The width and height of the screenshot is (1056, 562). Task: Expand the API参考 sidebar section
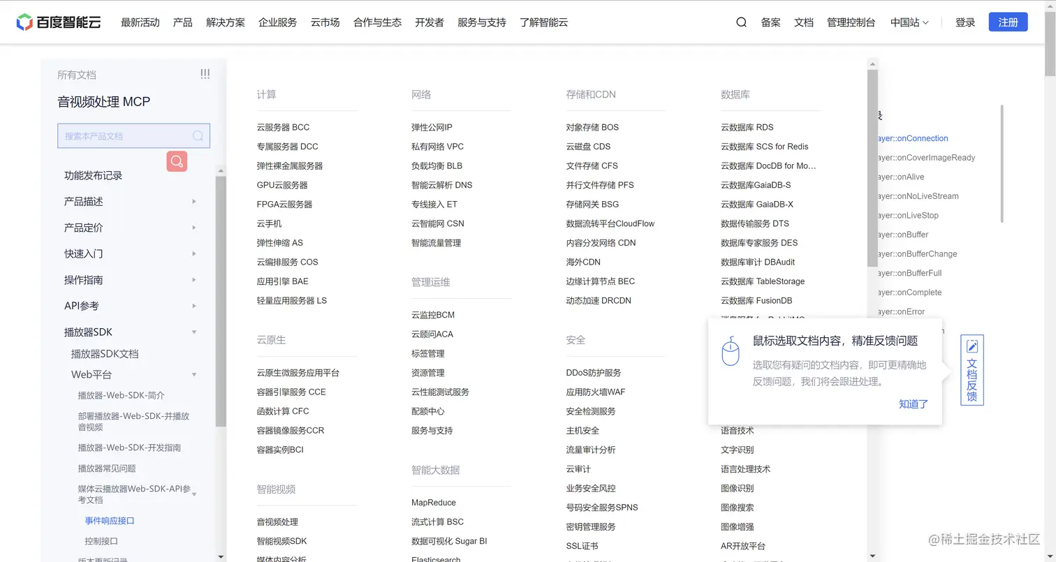pos(194,306)
